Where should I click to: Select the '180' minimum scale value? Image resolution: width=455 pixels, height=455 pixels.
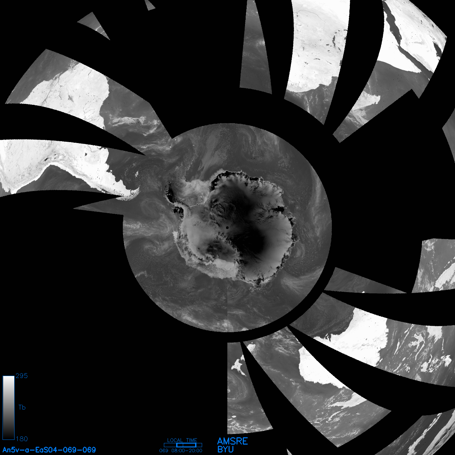click(22, 439)
